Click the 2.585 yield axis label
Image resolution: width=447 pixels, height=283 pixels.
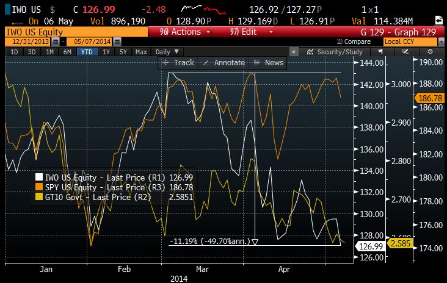tap(400, 244)
